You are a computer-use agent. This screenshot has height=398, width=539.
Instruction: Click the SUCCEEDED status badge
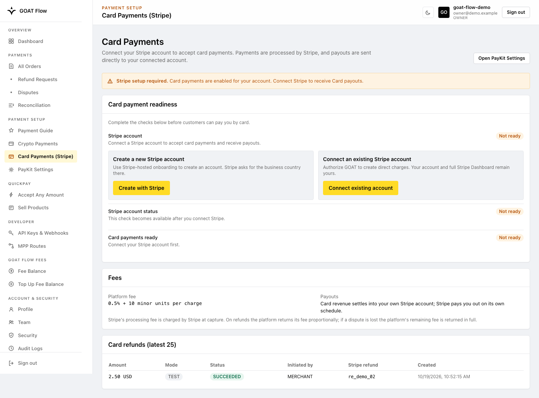pos(227,377)
